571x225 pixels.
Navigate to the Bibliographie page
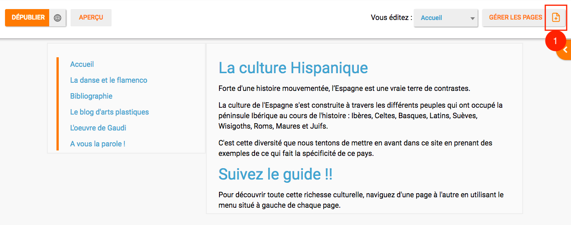91,96
